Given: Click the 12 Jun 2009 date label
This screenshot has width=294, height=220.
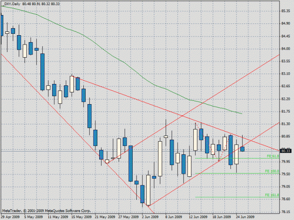Looking at the screenshot, I should coord(198,217).
